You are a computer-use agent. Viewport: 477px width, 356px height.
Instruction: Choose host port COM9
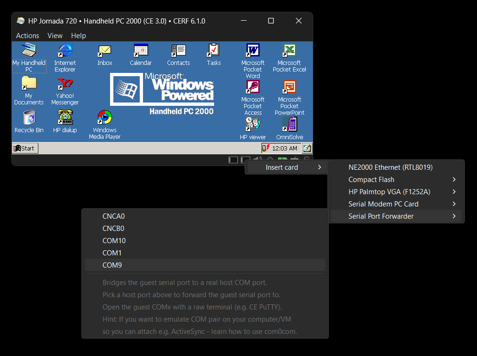[205, 265]
